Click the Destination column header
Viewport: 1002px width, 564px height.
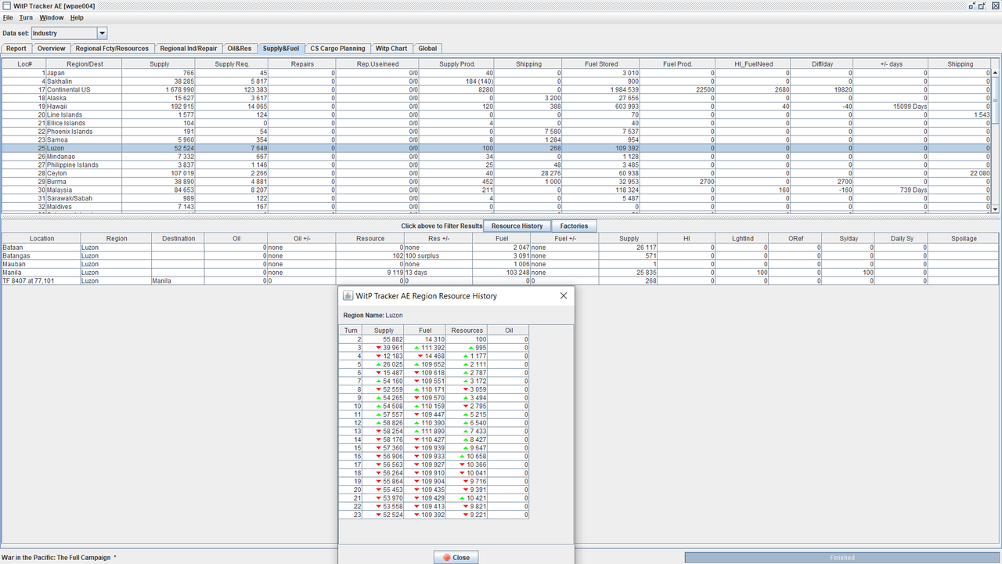179,238
